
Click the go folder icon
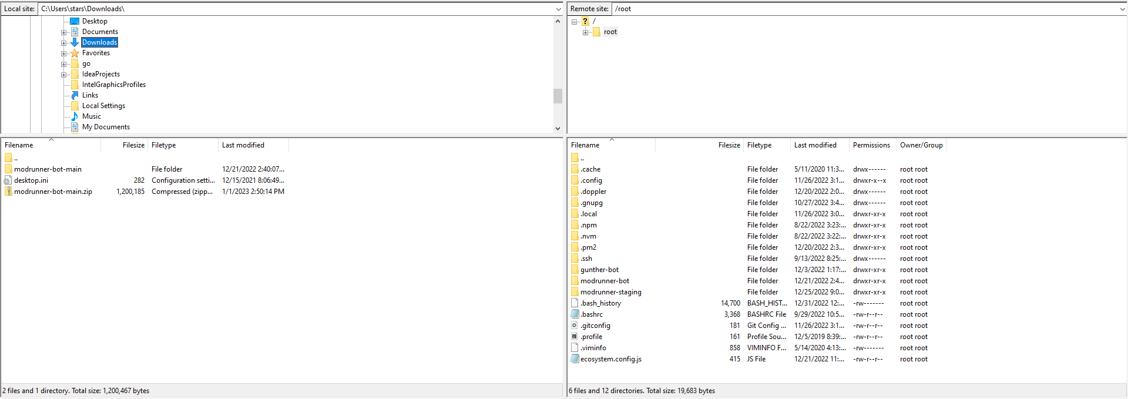tap(75, 63)
